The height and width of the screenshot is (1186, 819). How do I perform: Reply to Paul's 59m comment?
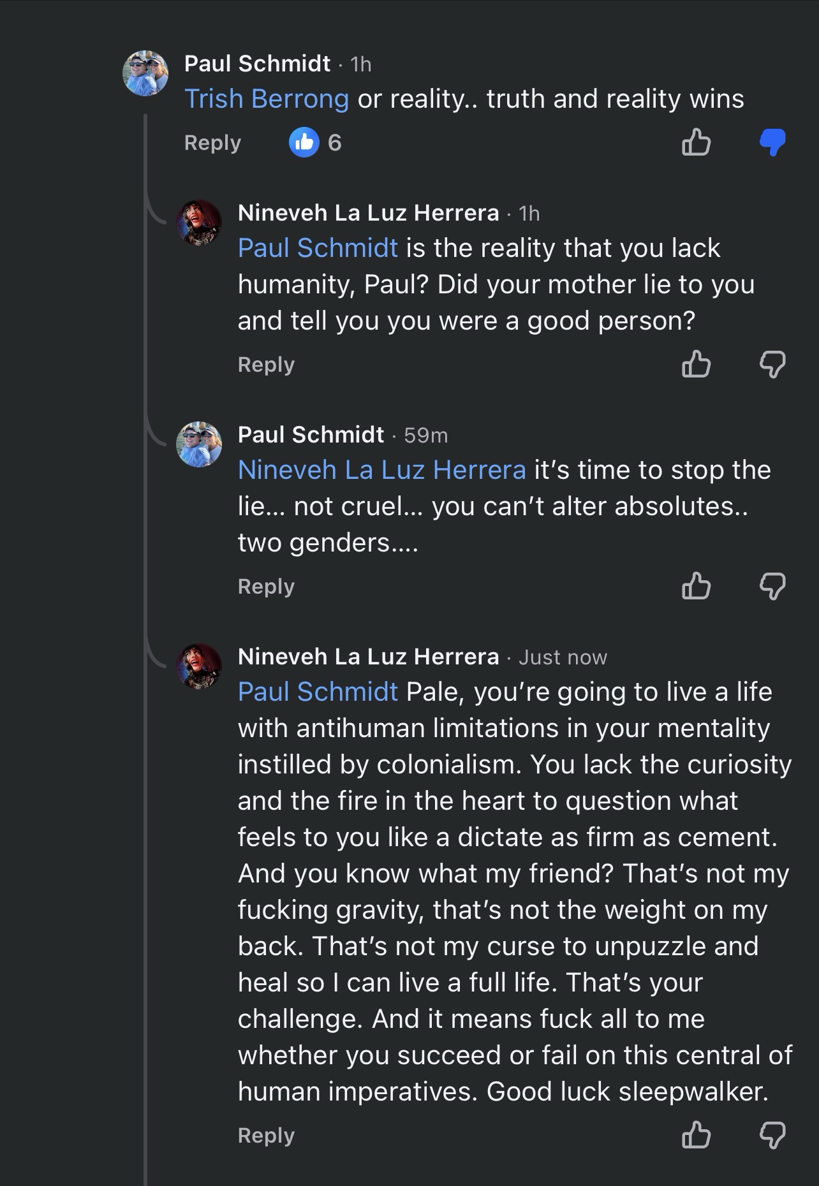(266, 586)
